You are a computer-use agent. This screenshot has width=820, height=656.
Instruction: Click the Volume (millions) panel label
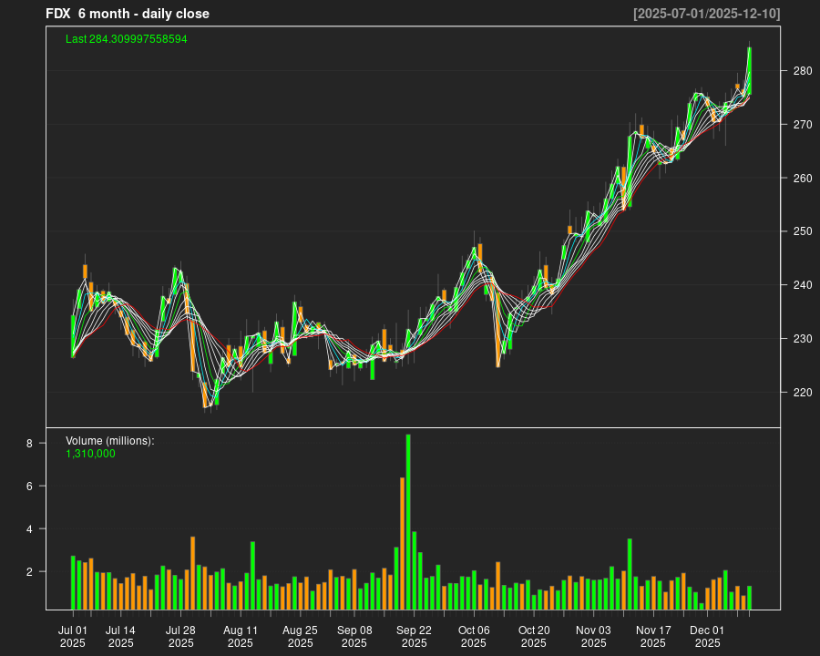[x=108, y=440]
